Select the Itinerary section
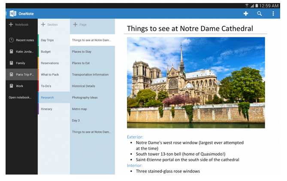Image resolution: width=287 pixels, height=181 pixels. 47,109
